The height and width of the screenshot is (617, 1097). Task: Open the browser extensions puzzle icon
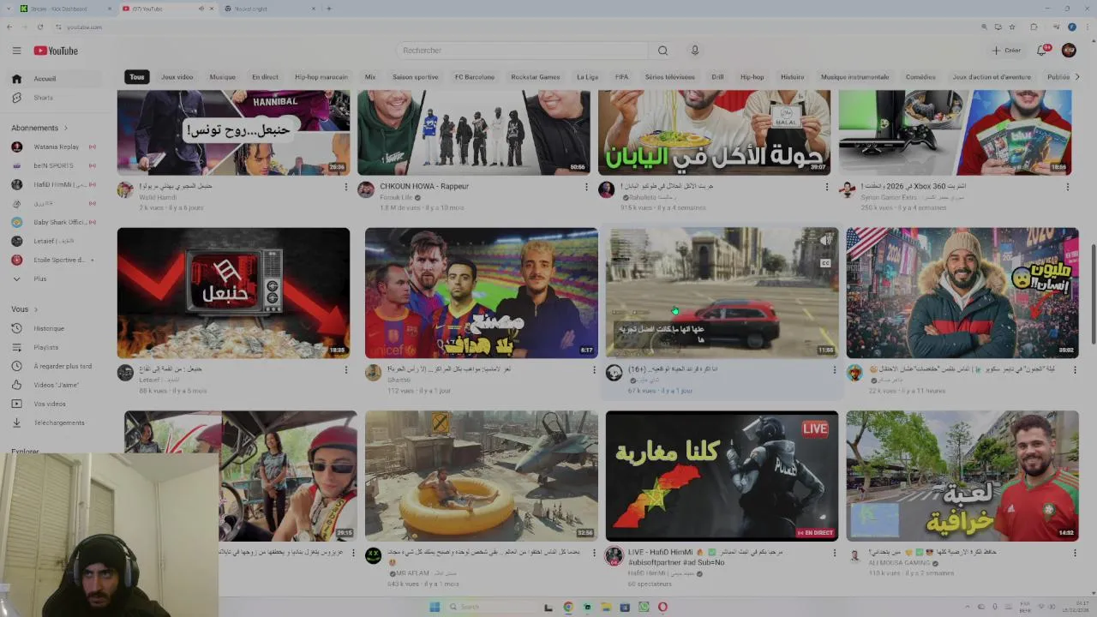point(1034,27)
